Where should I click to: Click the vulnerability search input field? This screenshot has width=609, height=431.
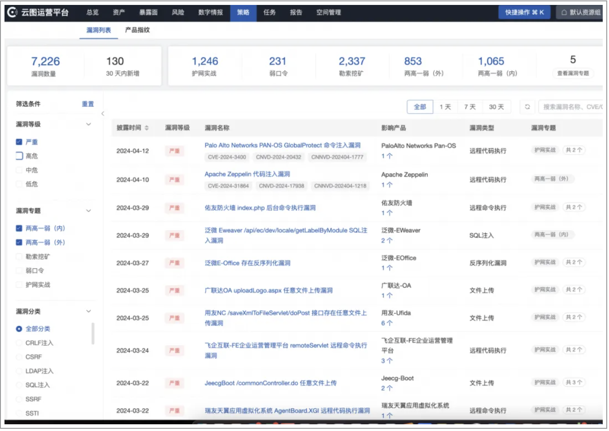coord(574,107)
